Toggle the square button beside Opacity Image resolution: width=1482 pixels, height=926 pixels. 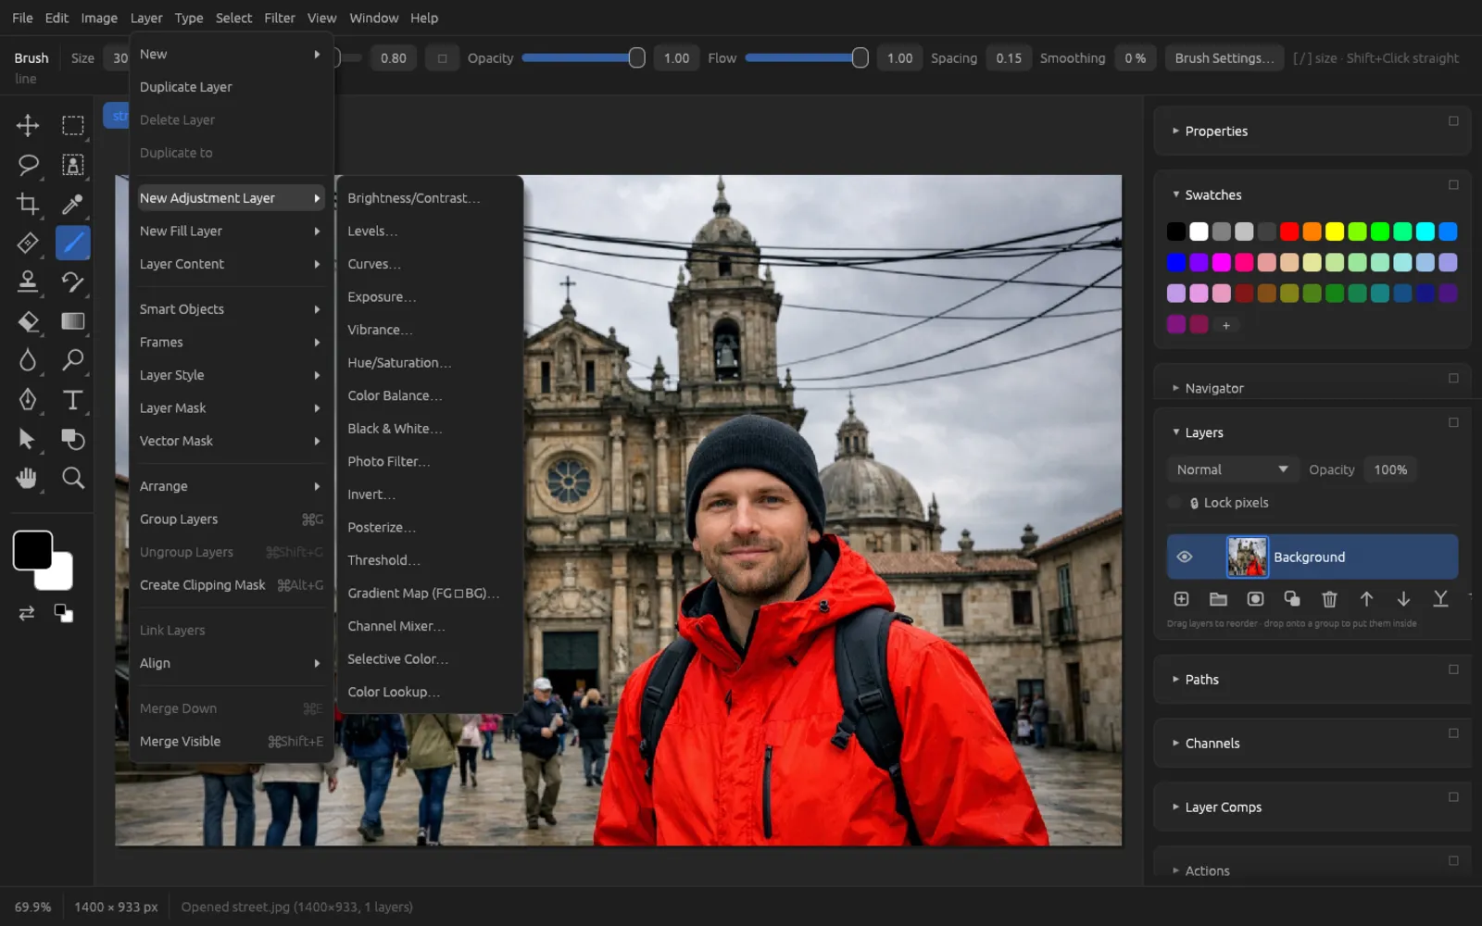pyautogui.click(x=442, y=58)
